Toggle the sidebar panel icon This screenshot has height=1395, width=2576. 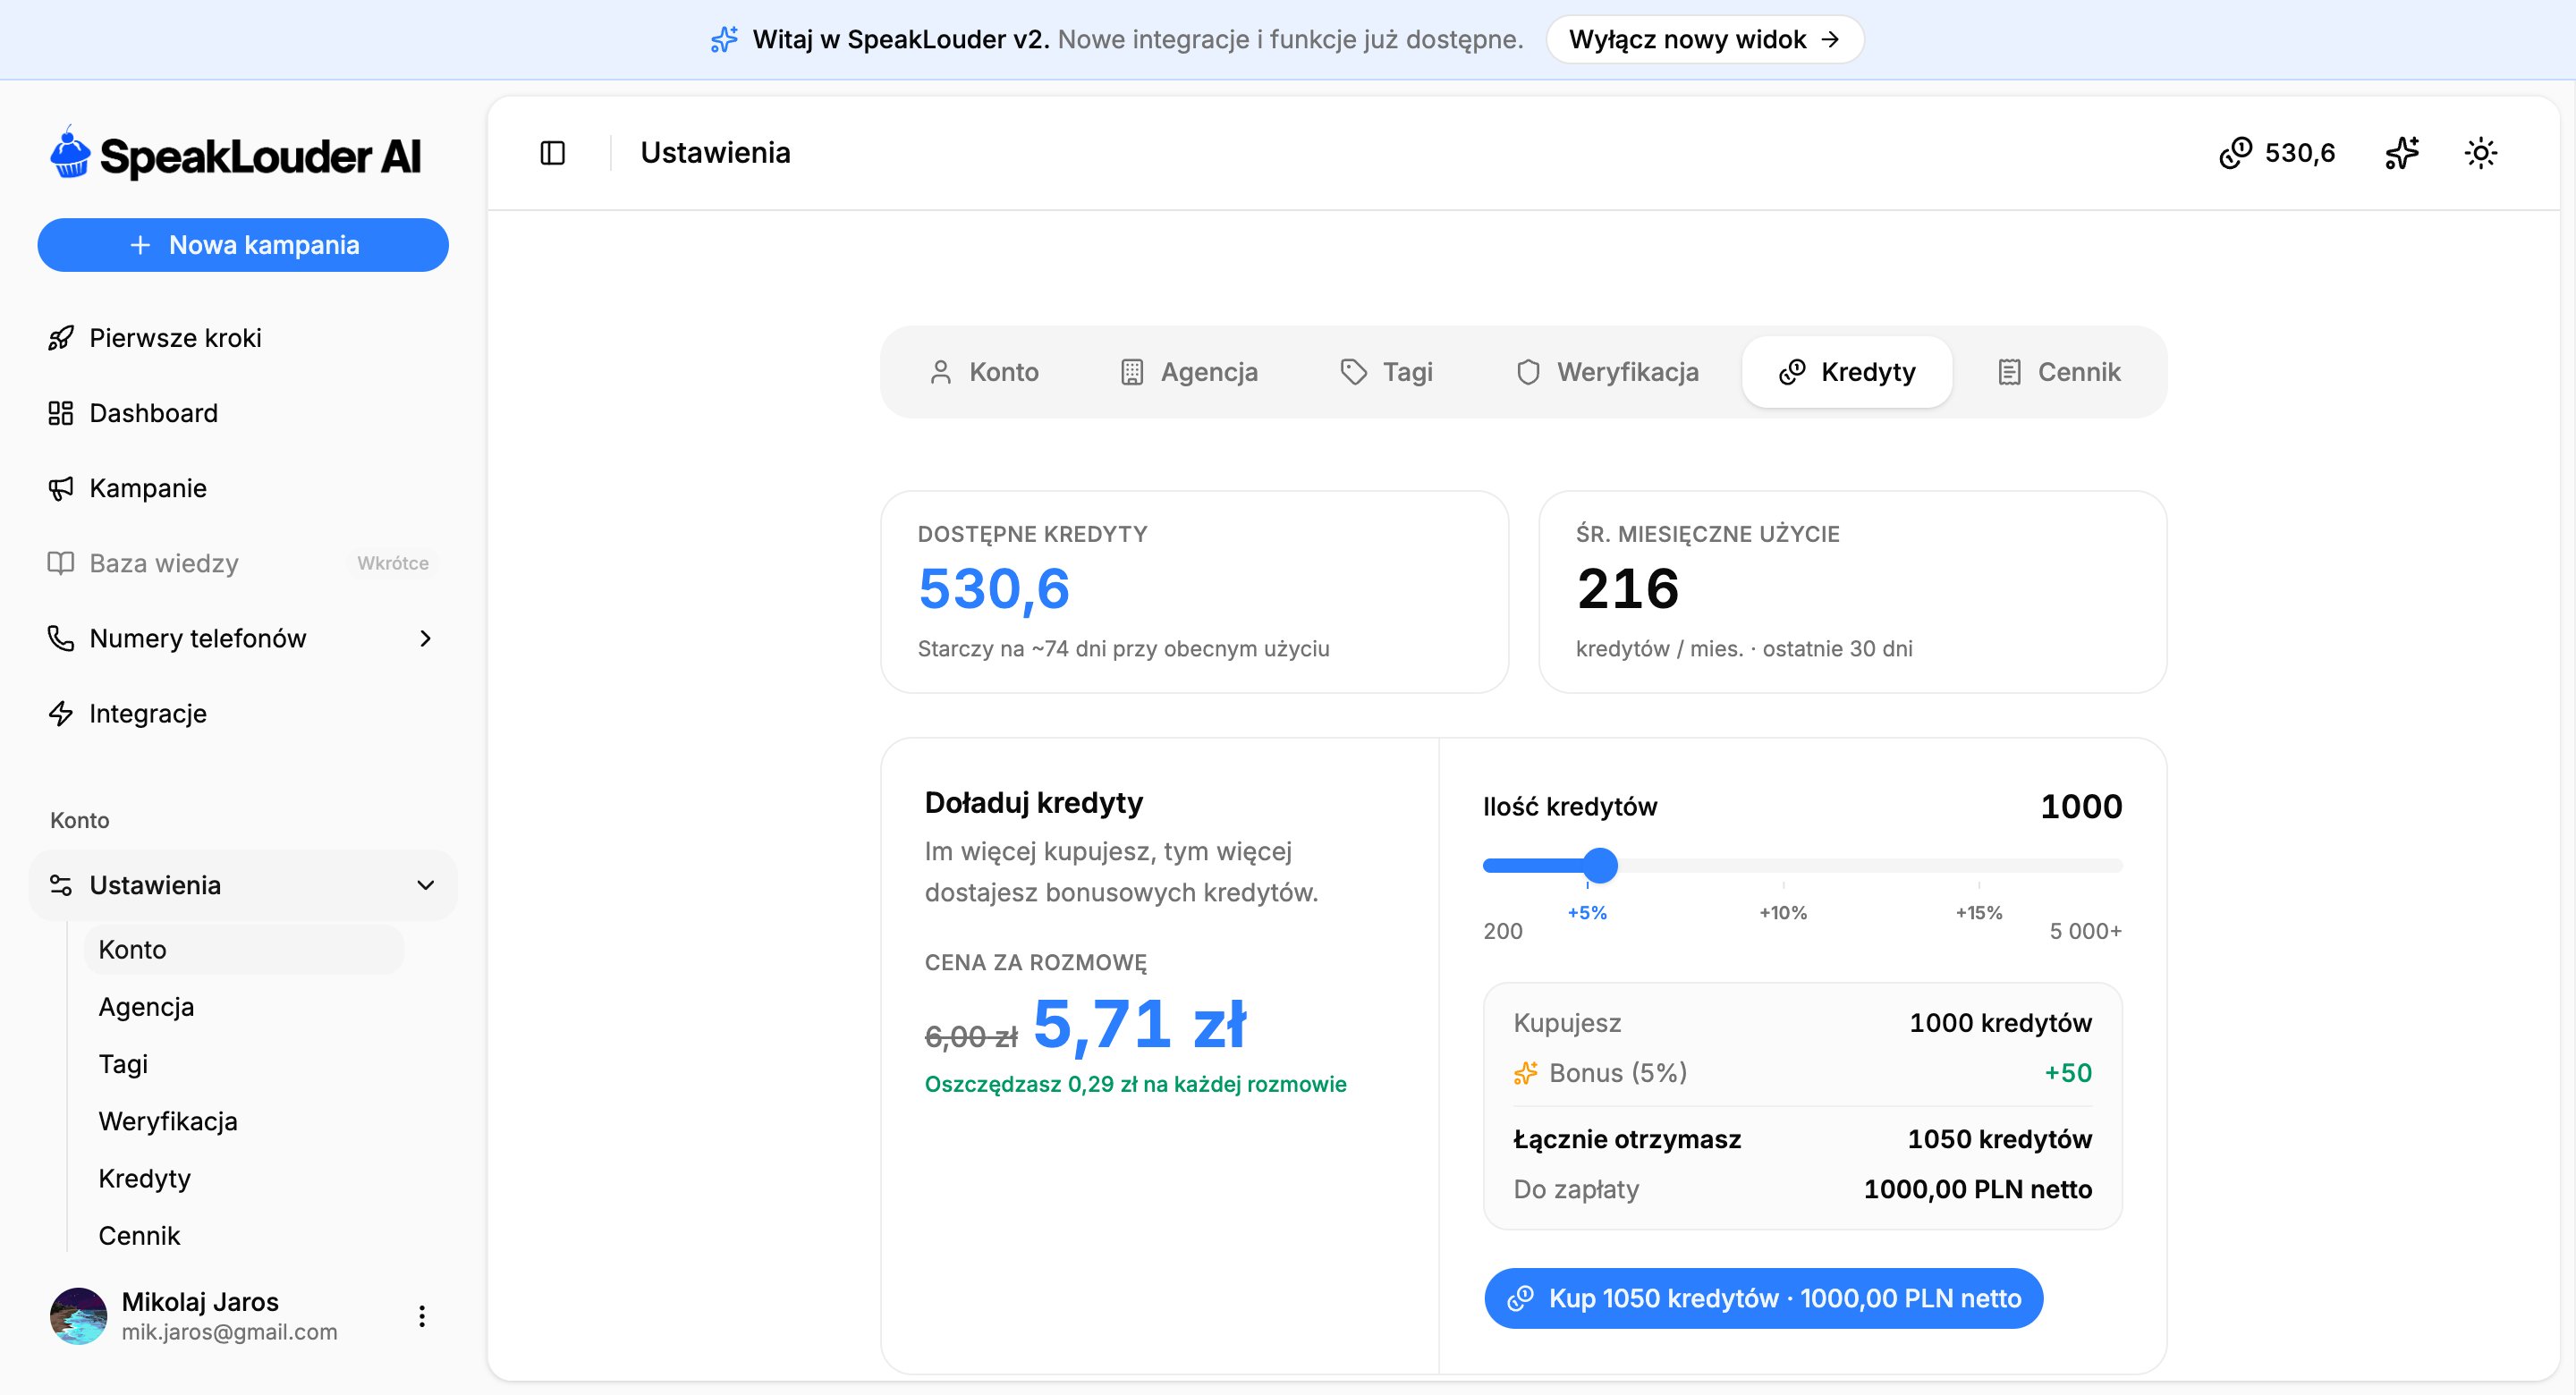click(552, 153)
